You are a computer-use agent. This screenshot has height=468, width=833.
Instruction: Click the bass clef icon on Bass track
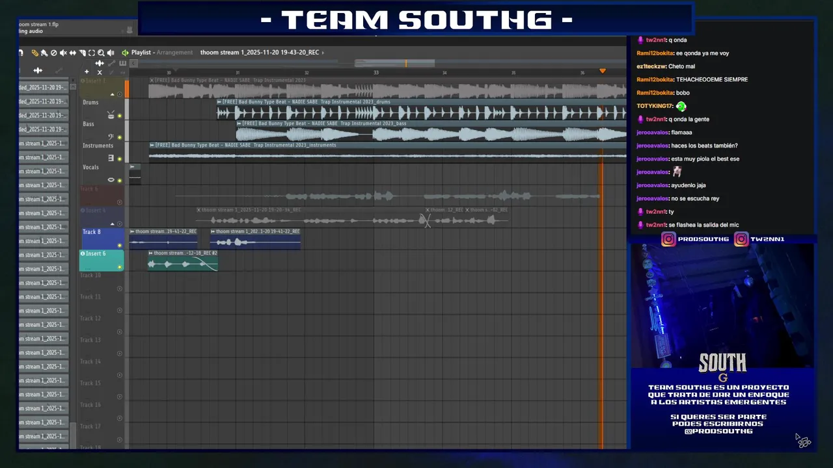tap(111, 137)
